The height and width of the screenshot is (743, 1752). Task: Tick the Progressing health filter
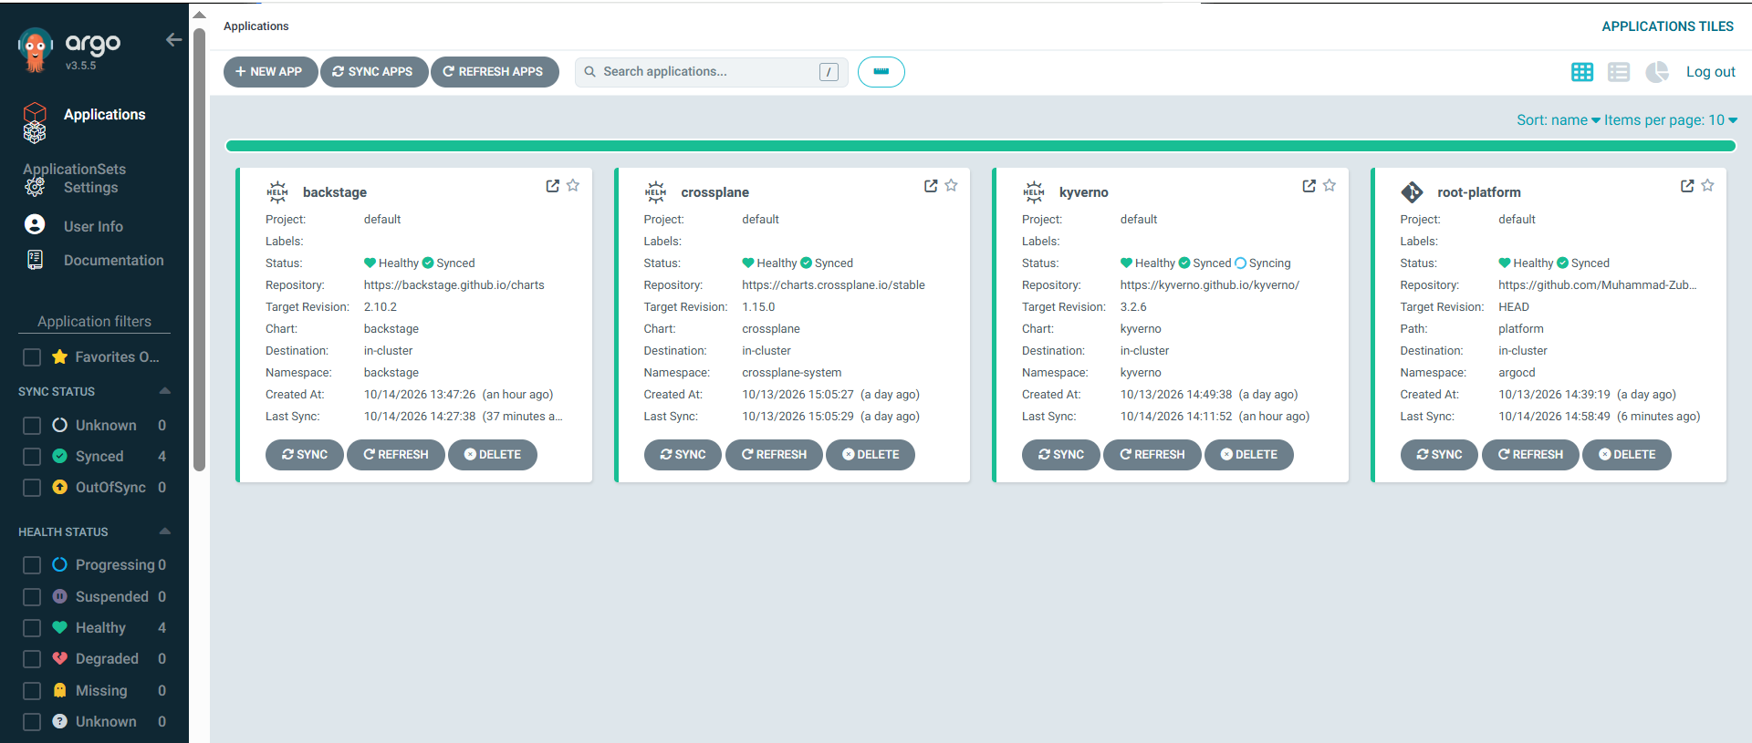tap(32, 565)
